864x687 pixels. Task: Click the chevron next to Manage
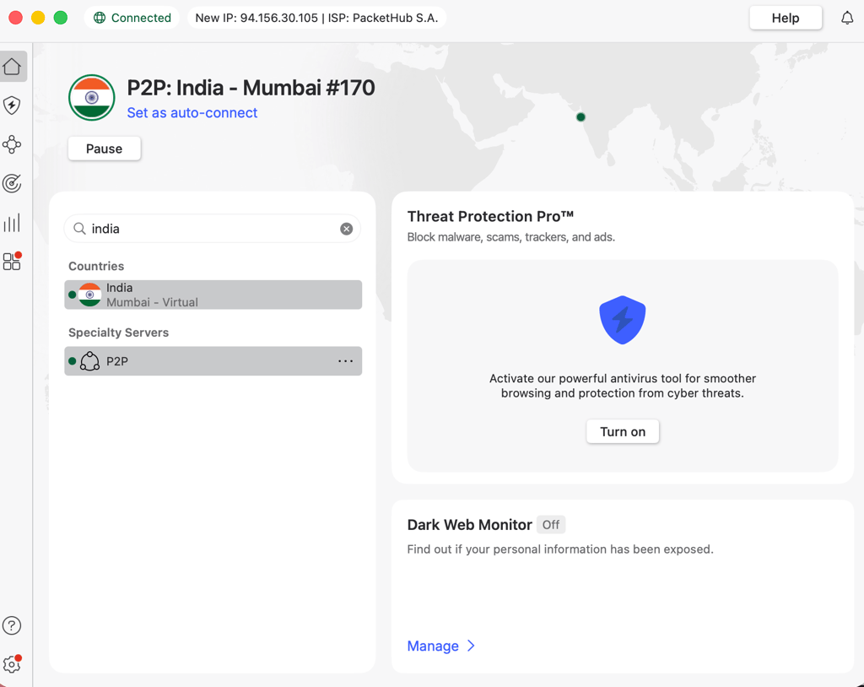click(471, 646)
